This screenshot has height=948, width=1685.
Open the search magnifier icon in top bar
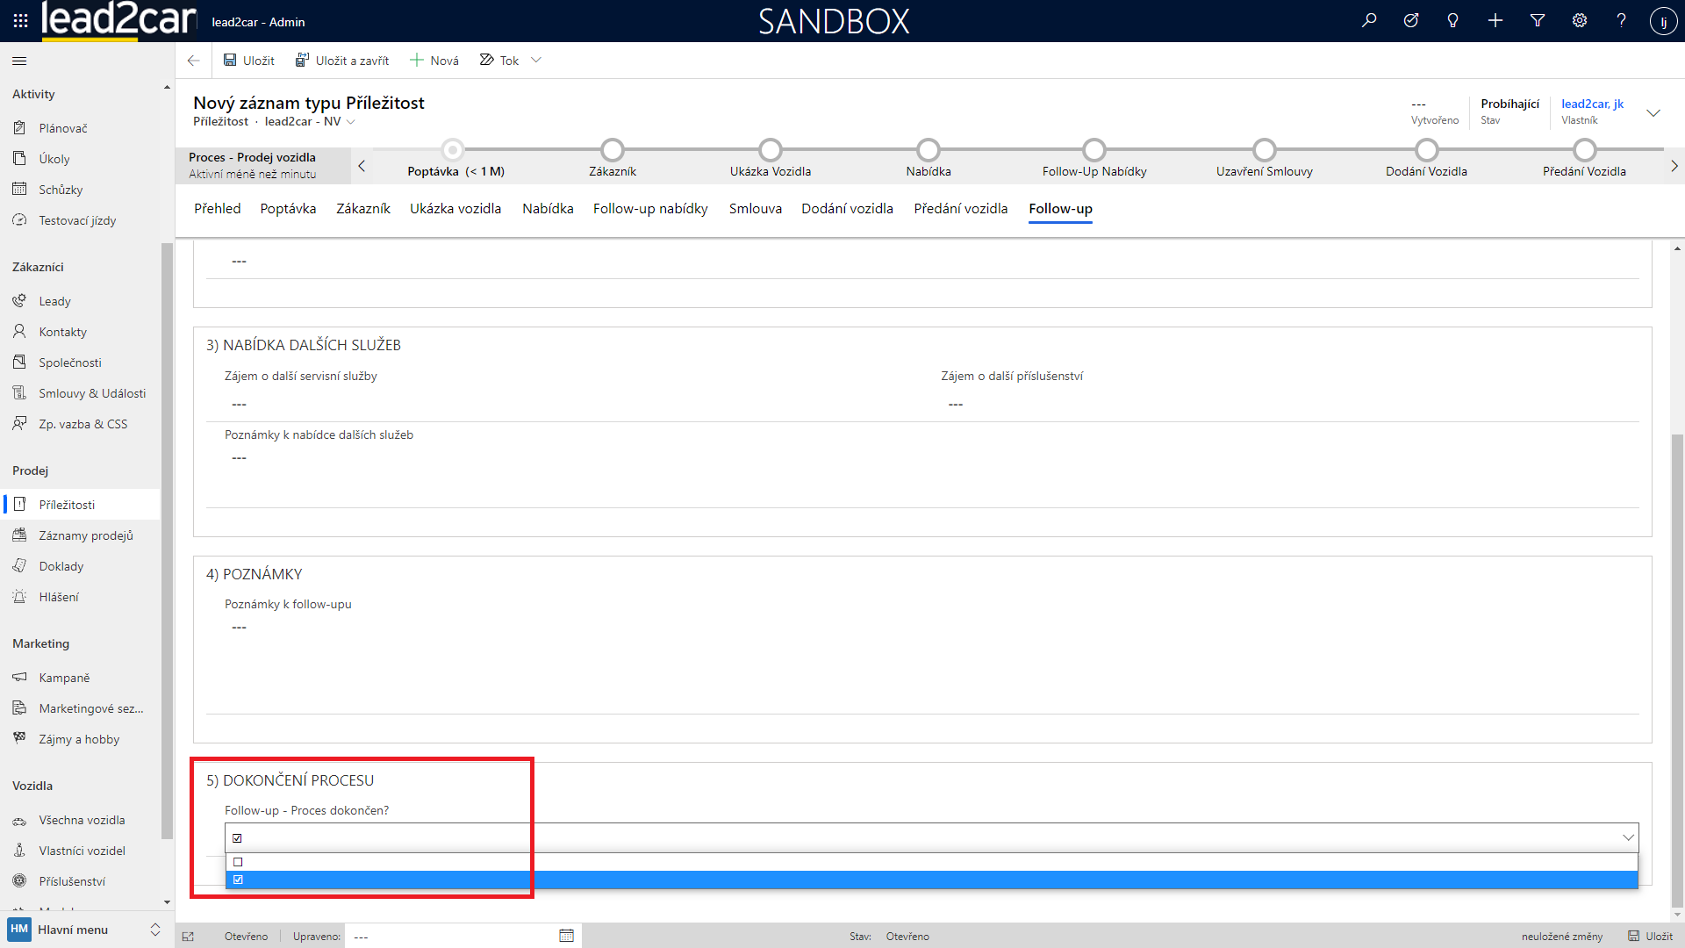pos(1369,20)
